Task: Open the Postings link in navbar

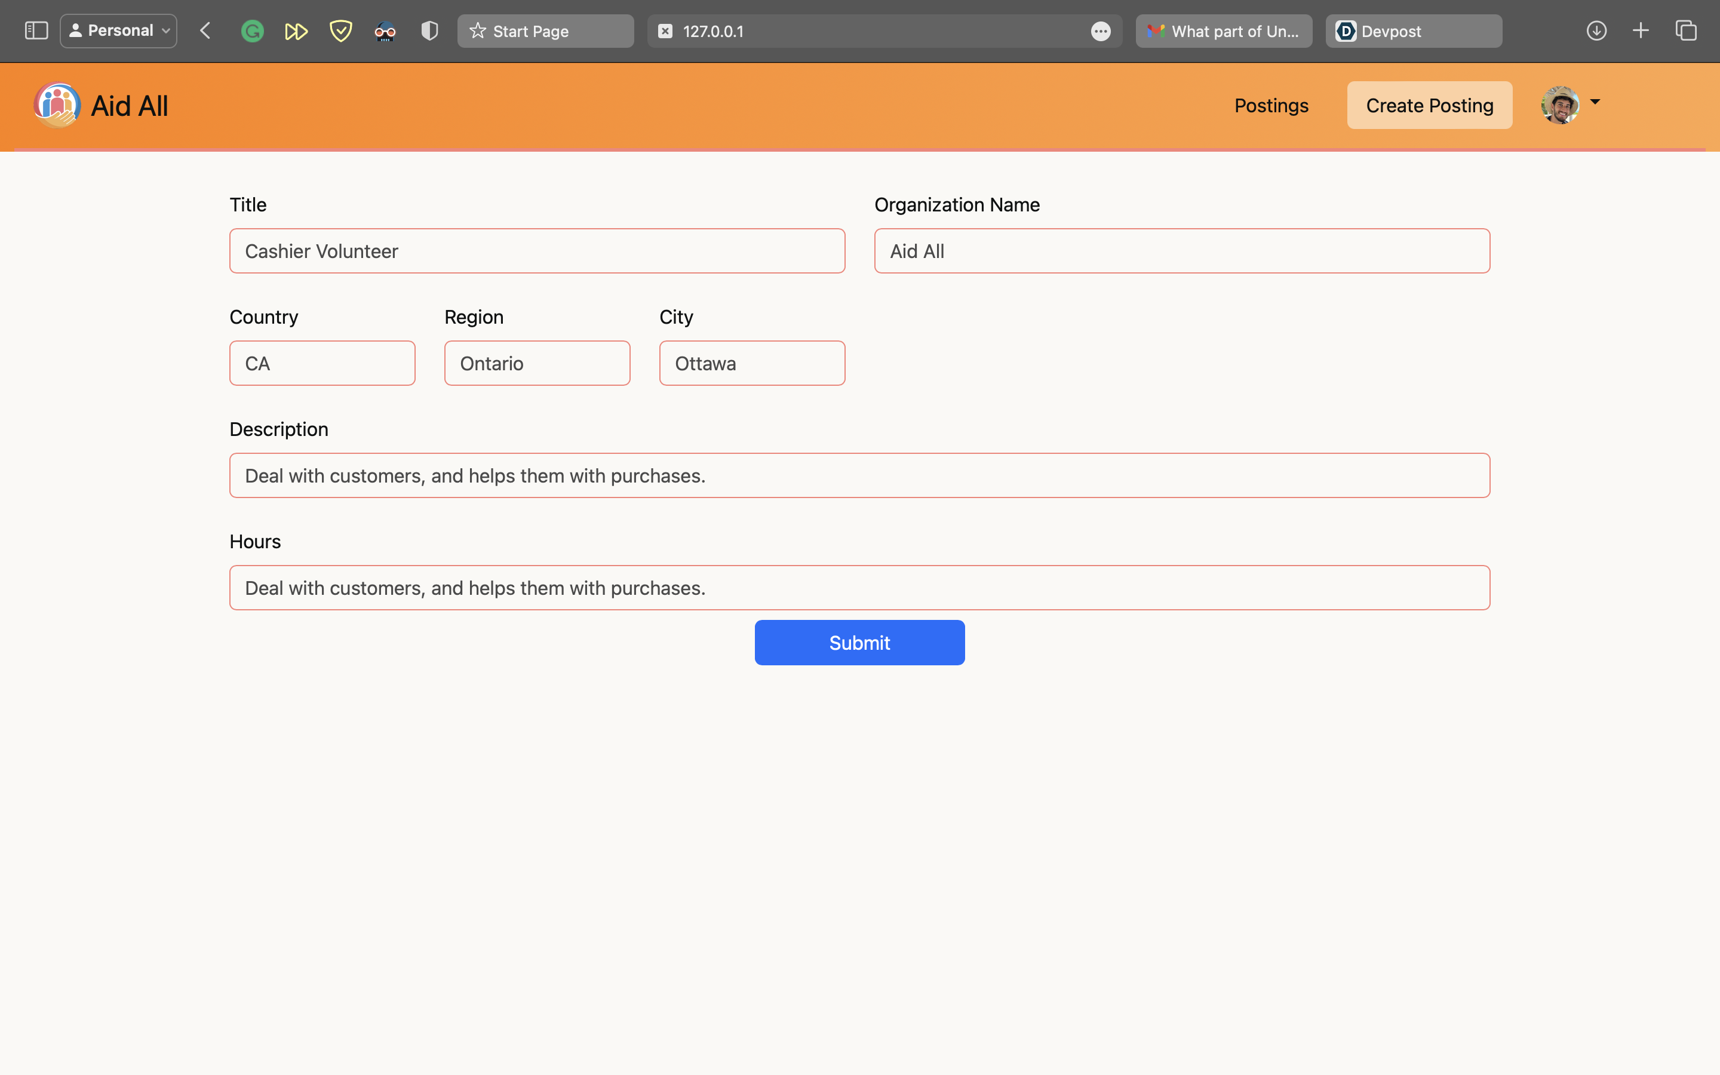Action: click(x=1271, y=105)
